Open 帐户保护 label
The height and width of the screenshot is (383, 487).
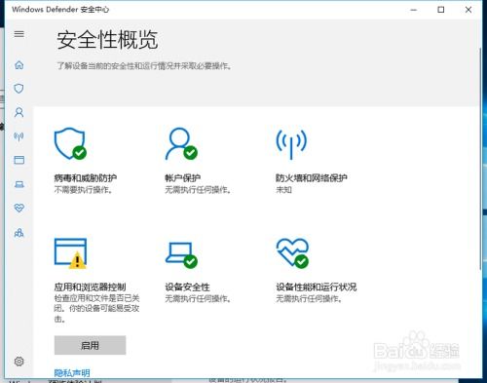(x=183, y=177)
